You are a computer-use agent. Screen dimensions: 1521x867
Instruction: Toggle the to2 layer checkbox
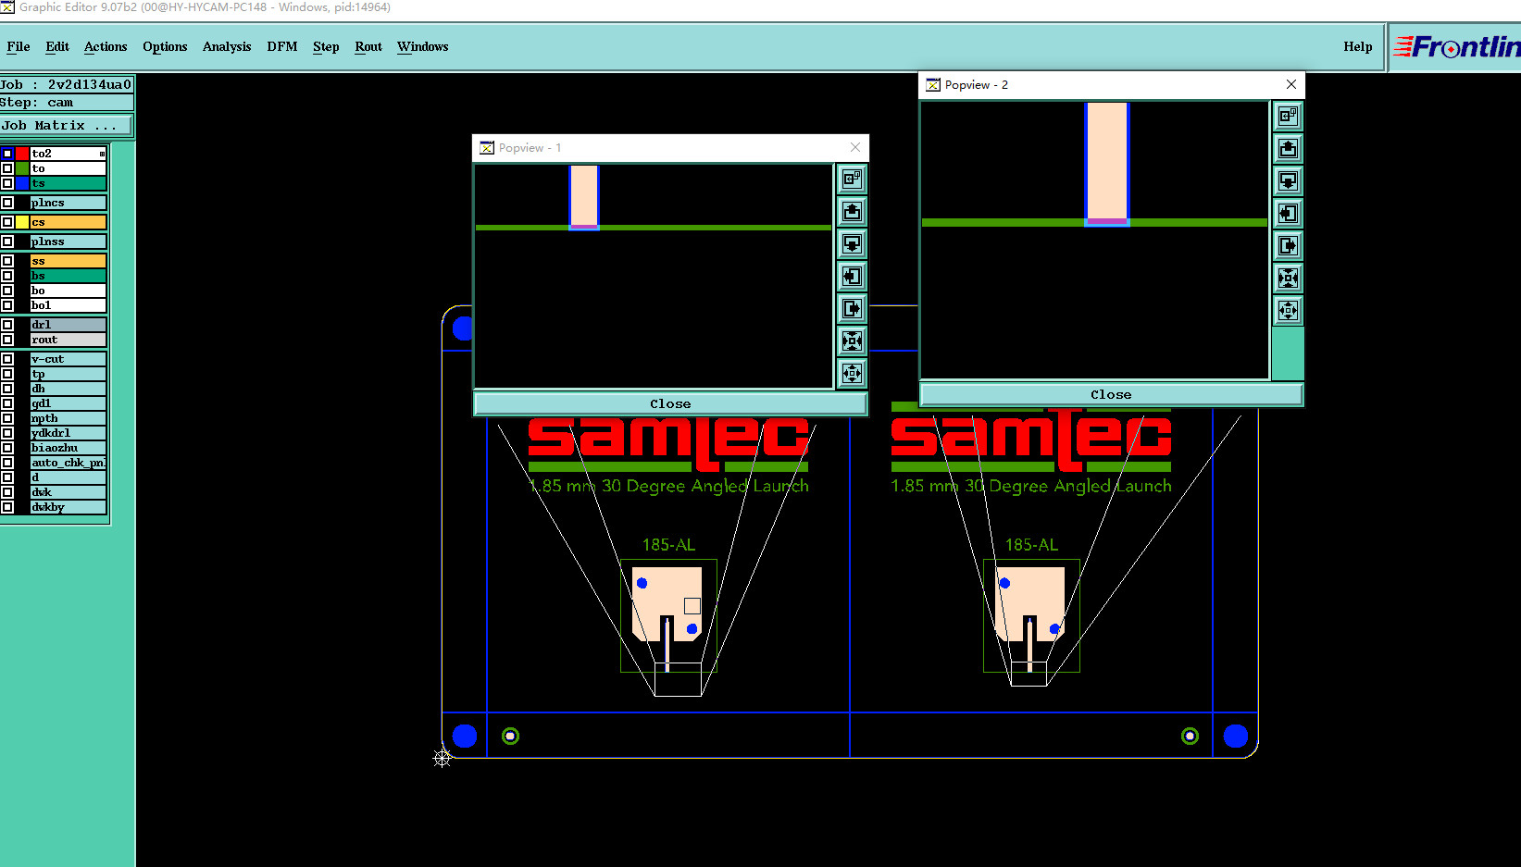pyautogui.click(x=7, y=154)
